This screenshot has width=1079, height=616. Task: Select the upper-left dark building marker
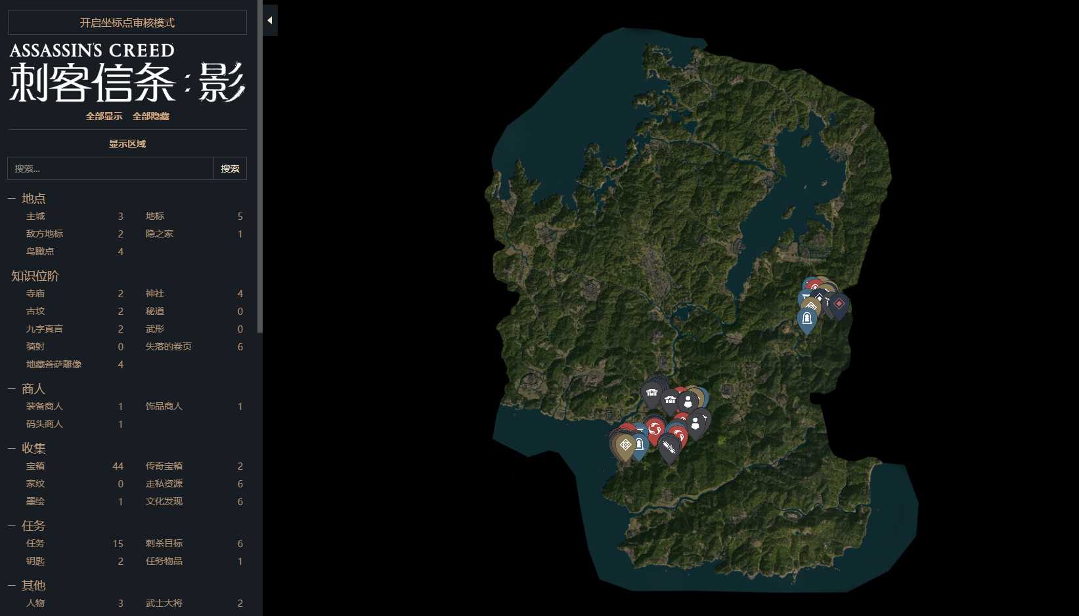point(651,393)
